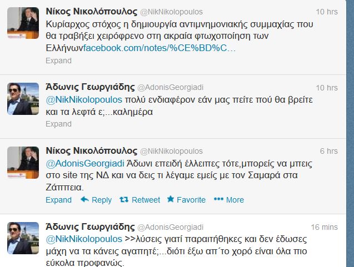Click Nikolopoulos's avatar on the 6 hrs tweet
Viewport: 354px width, 267px height.
22,160
